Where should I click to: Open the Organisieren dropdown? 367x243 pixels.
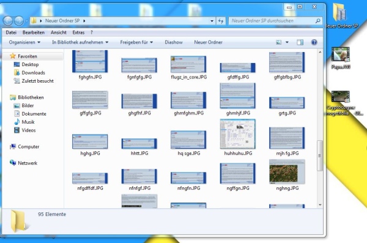click(x=24, y=42)
